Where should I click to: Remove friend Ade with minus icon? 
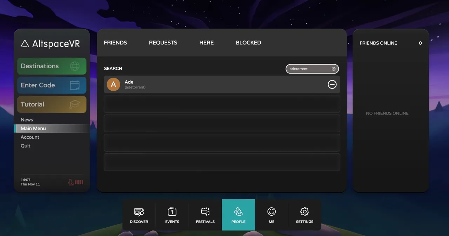pos(332,84)
